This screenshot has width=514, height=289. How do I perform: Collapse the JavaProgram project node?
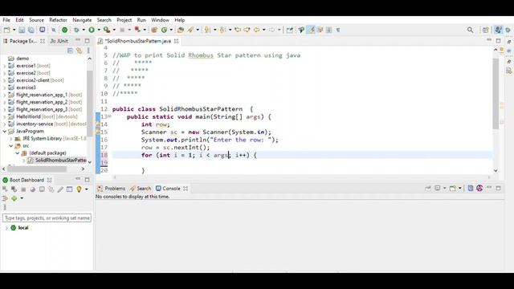click(5, 131)
